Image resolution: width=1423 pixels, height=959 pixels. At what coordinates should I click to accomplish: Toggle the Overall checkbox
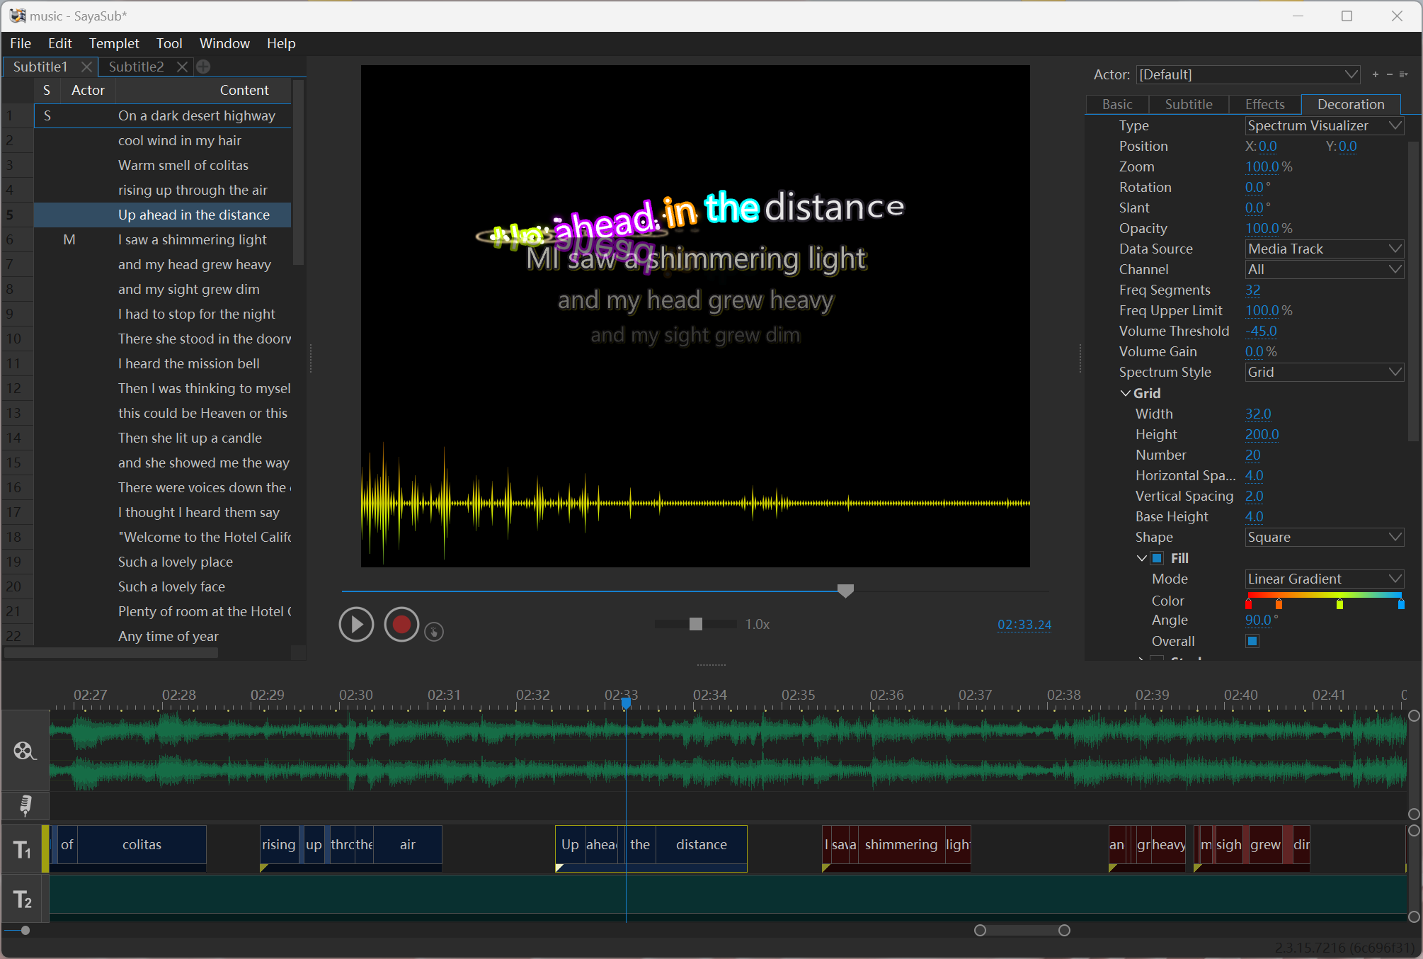1252,641
